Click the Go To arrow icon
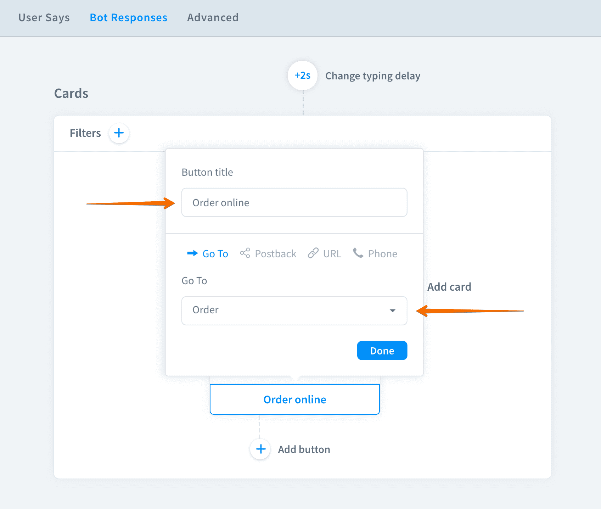The image size is (601, 509). [192, 253]
